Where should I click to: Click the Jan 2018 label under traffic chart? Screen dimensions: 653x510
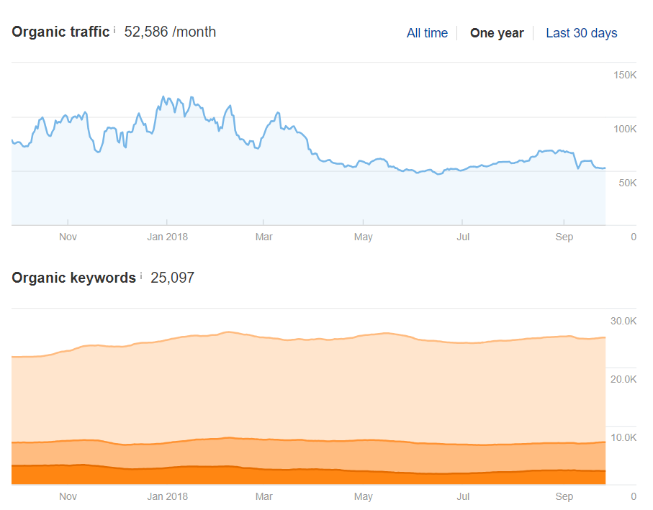coord(168,237)
